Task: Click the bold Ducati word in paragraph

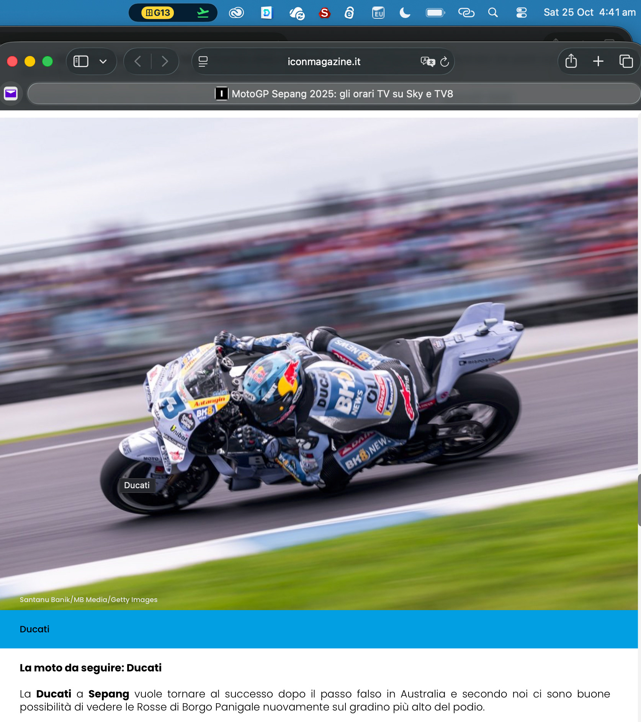Action: [54, 694]
